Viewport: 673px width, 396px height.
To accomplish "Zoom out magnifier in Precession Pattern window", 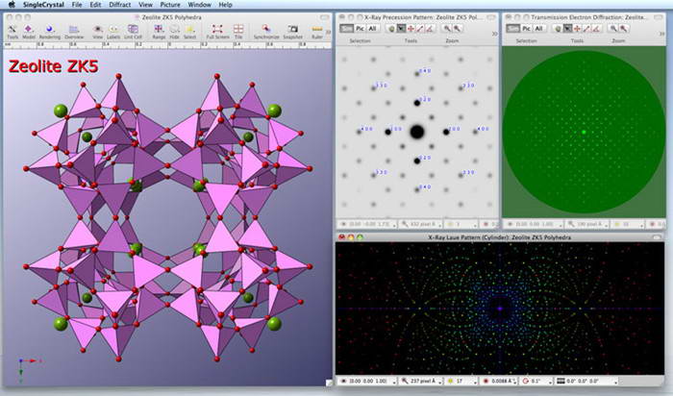I will click(447, 28).
